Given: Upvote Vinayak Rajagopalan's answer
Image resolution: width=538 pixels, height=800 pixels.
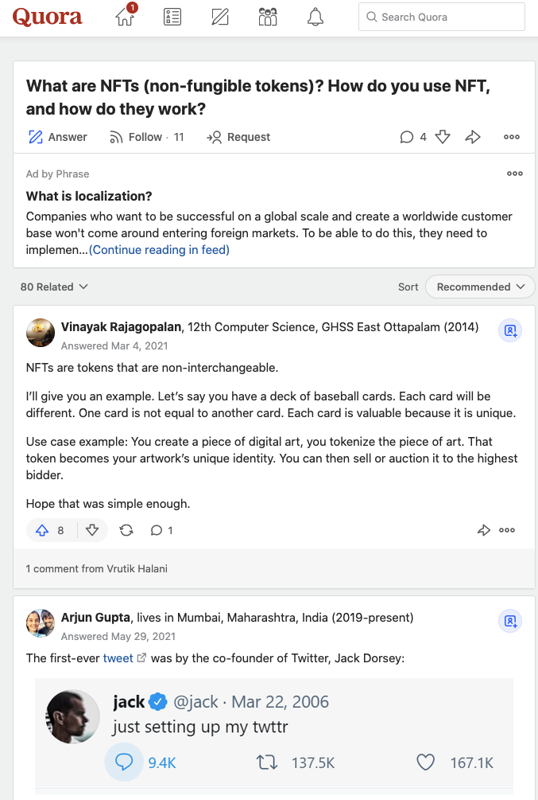Looking at the screenshot, I should click(x=51, y=530).
